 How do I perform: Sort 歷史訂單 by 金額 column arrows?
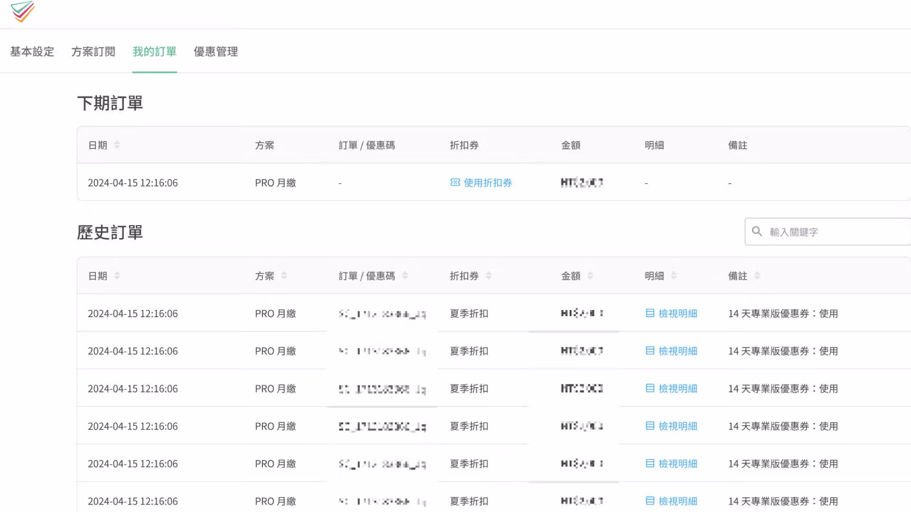590,275
